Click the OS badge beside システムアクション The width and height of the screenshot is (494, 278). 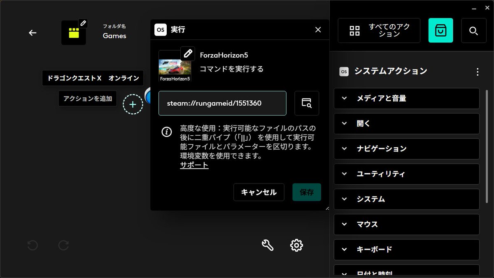point(344,72)
